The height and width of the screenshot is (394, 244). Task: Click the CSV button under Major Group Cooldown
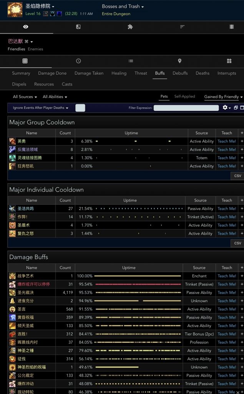tap(237, 175)
